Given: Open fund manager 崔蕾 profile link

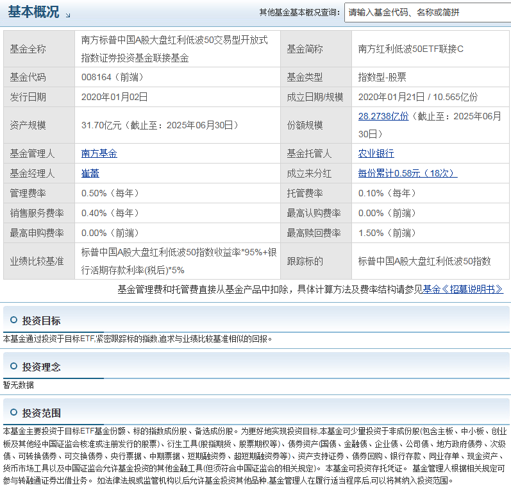Looking at the screenshot, I should pos(90,173).
